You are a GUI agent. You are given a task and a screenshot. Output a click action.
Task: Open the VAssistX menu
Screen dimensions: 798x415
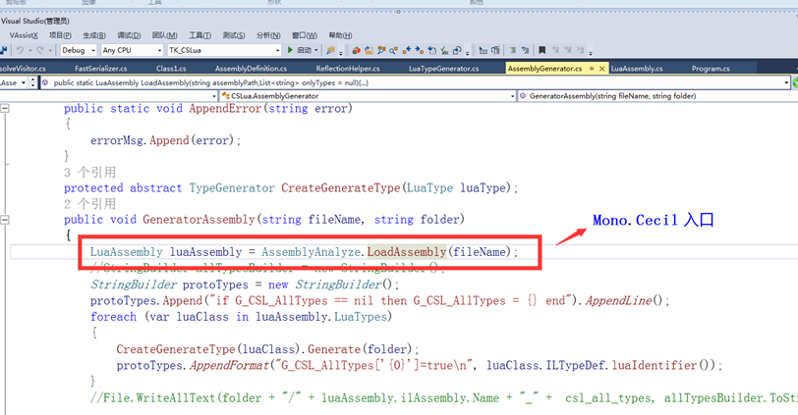(24, 35)
